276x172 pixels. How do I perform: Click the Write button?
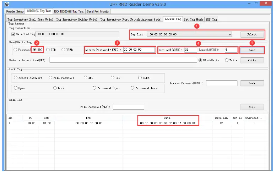(x=252, y=60)
